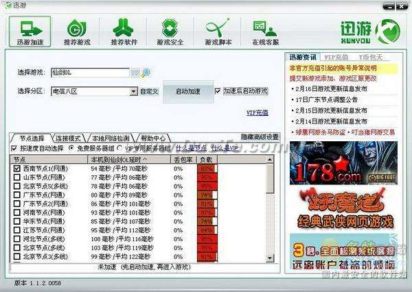Screen dimensions: 412x292
Task: Click the 迅游 Xunyou logo
Action: [371, 32]
